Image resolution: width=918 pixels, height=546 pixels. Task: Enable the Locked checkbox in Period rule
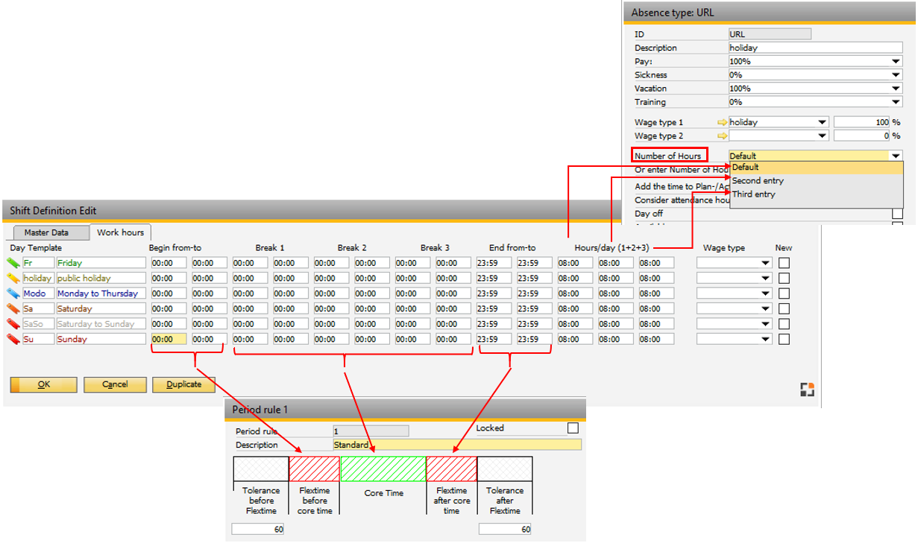572,428
